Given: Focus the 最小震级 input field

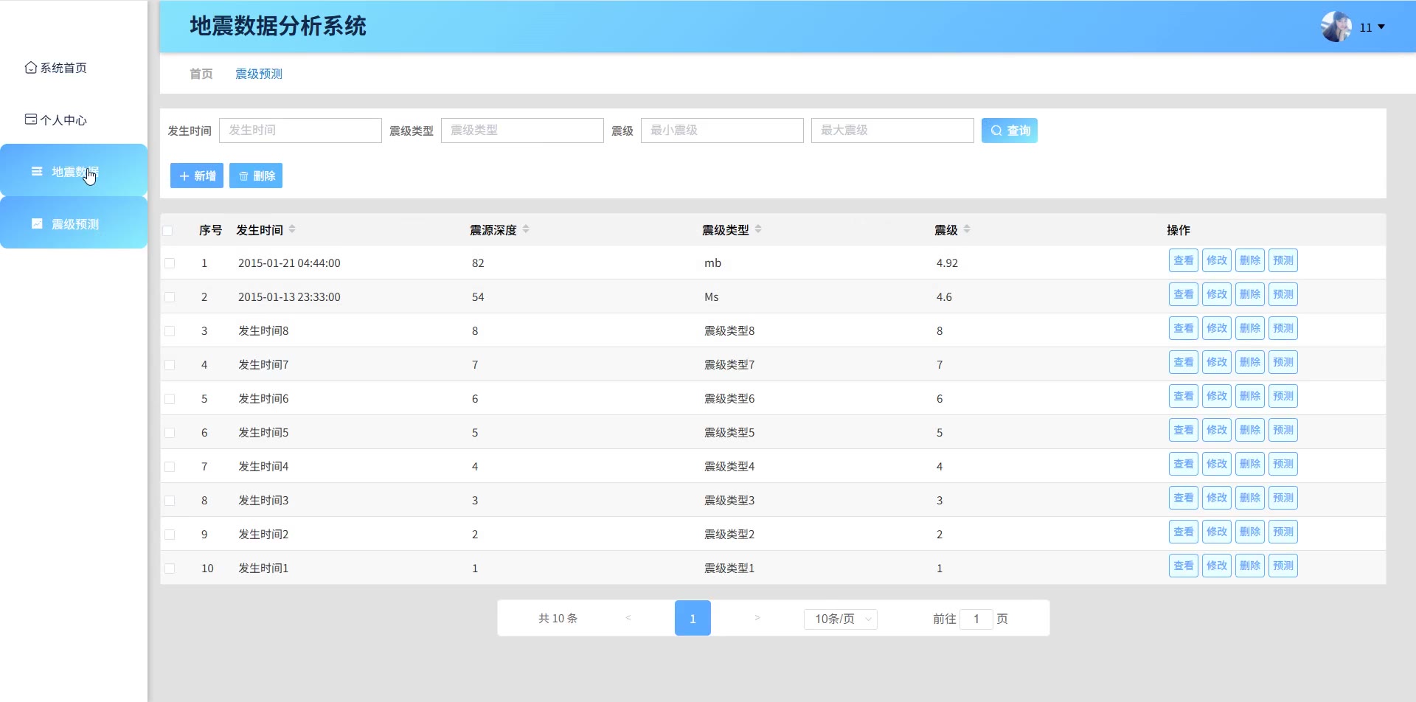Looking at the screenshot, I should 721,131.
